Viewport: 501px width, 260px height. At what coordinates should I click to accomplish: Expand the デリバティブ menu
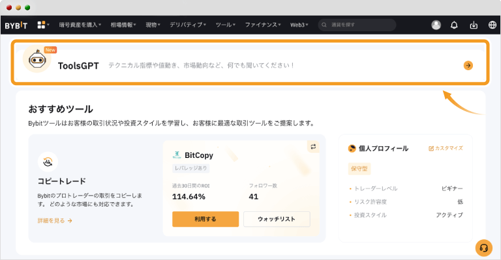coord(188,25)
